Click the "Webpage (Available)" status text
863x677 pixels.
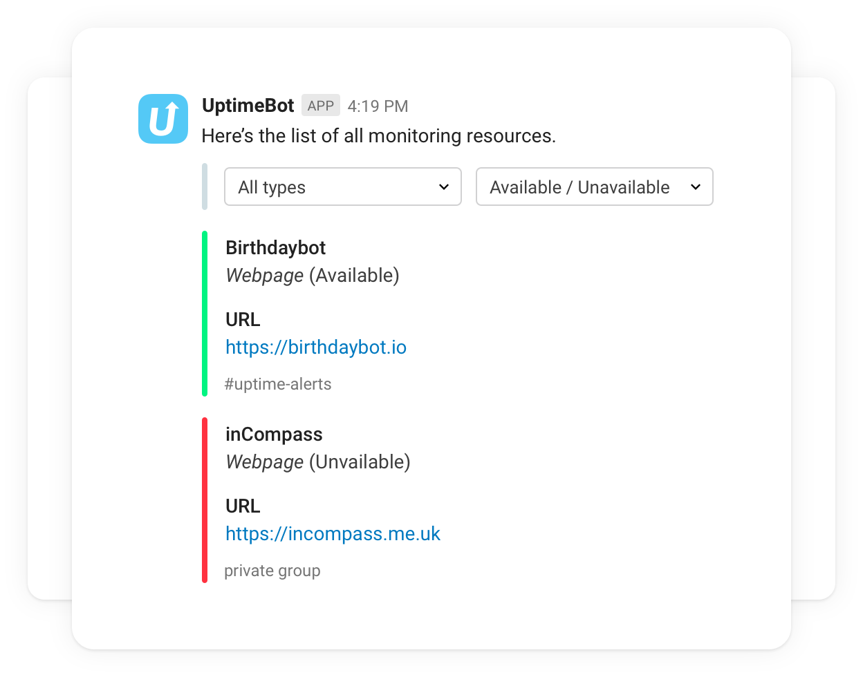click(x=313, y=276)
